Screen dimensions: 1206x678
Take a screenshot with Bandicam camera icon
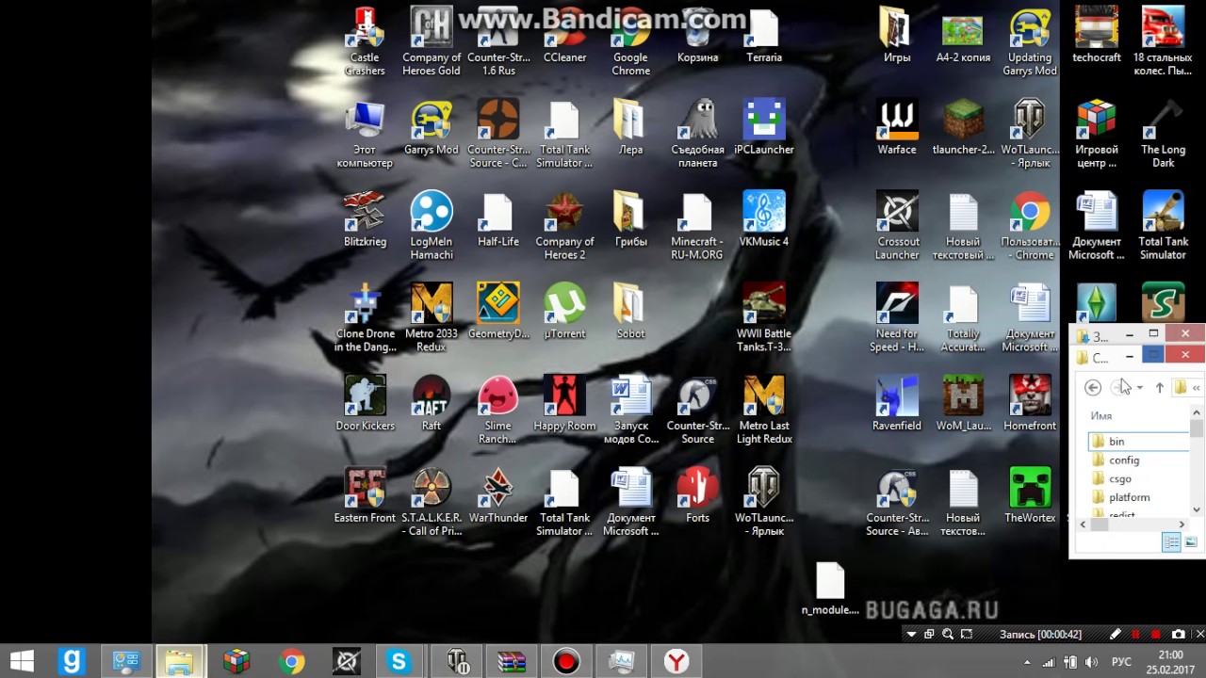tap(1178, 635)
